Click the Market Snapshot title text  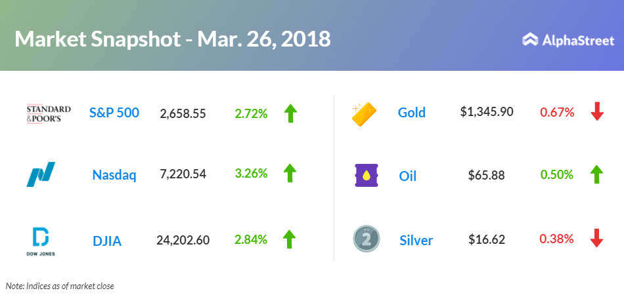tap(172, 39)
